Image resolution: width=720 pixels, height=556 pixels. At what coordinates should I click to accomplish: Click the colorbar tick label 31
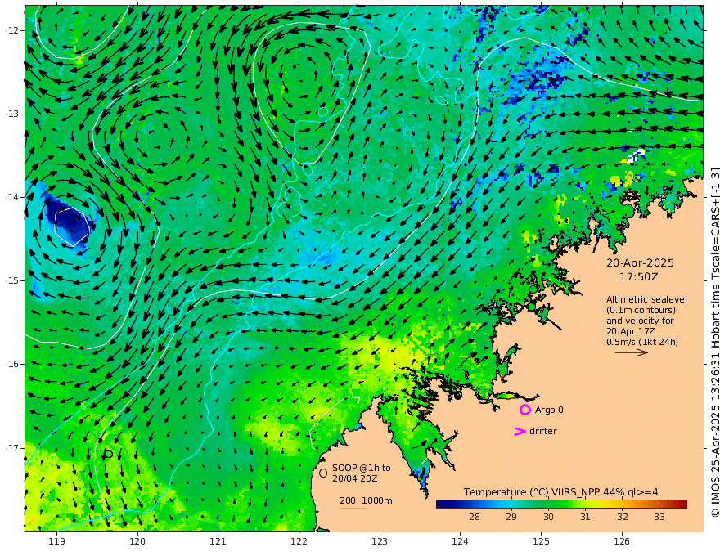(x=585, y=517)
